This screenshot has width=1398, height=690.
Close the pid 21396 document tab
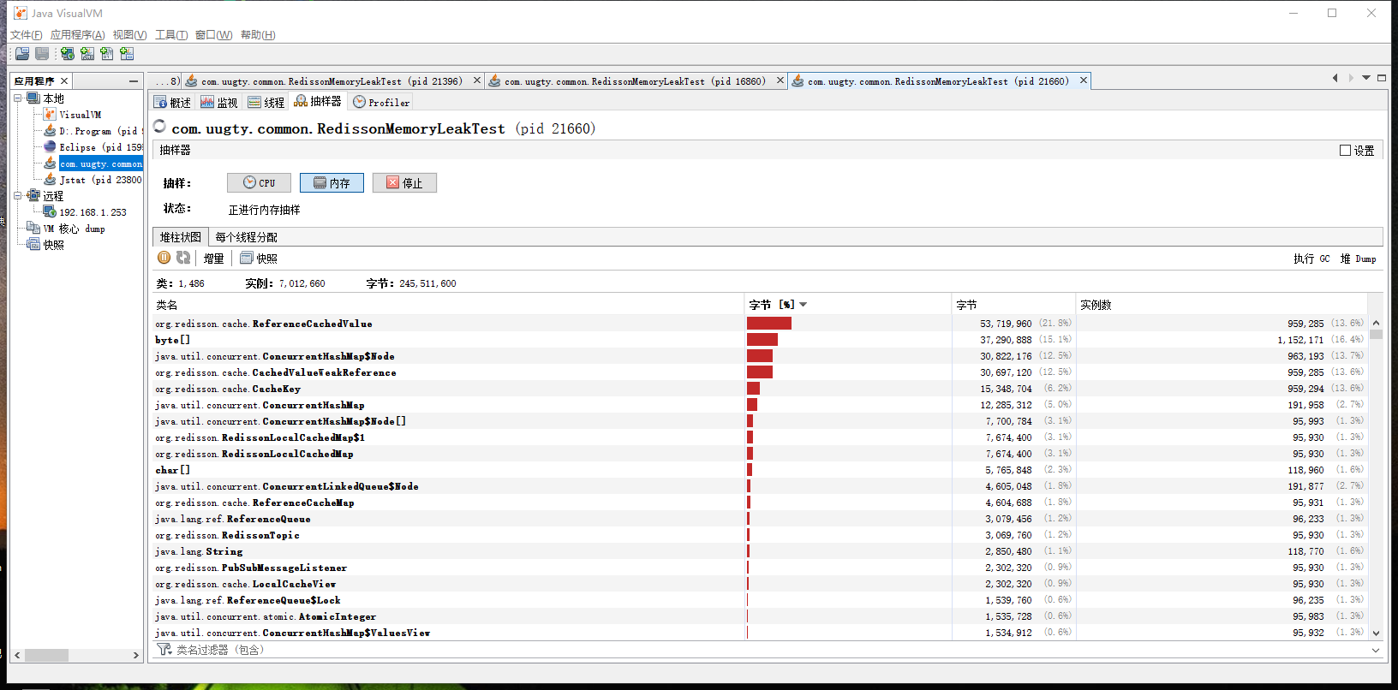pos(477,80)
